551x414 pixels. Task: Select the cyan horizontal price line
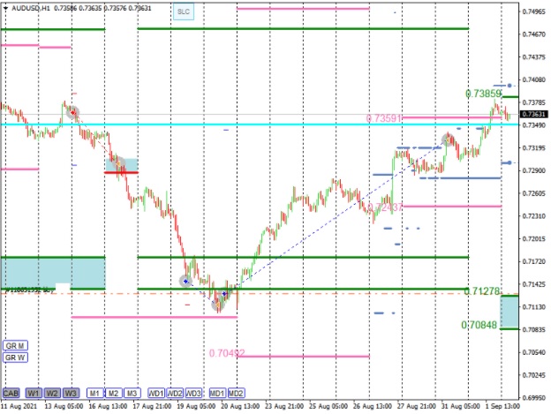coord(265,124)
